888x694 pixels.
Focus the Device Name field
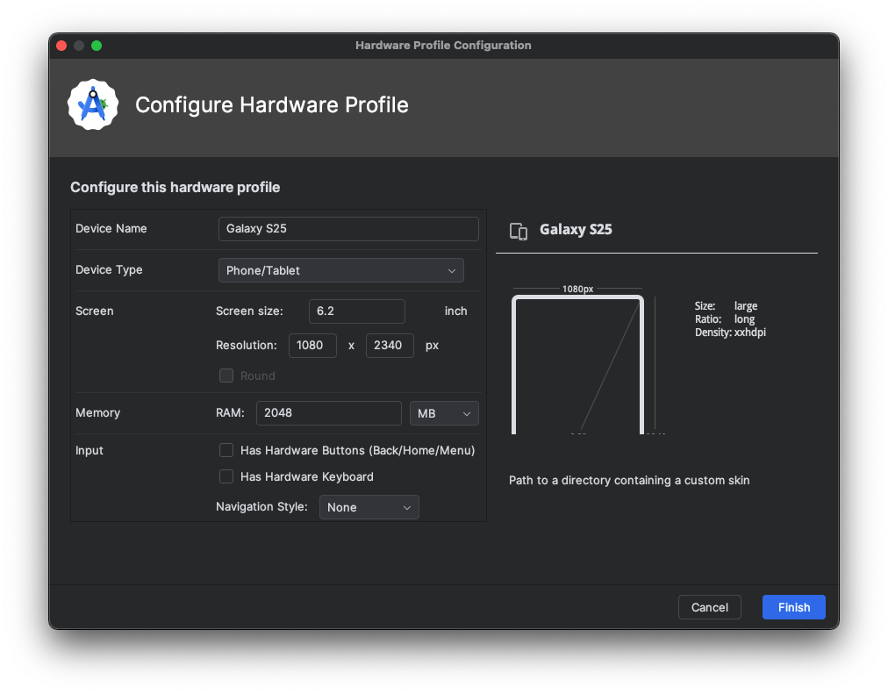[x=349, y=229]
